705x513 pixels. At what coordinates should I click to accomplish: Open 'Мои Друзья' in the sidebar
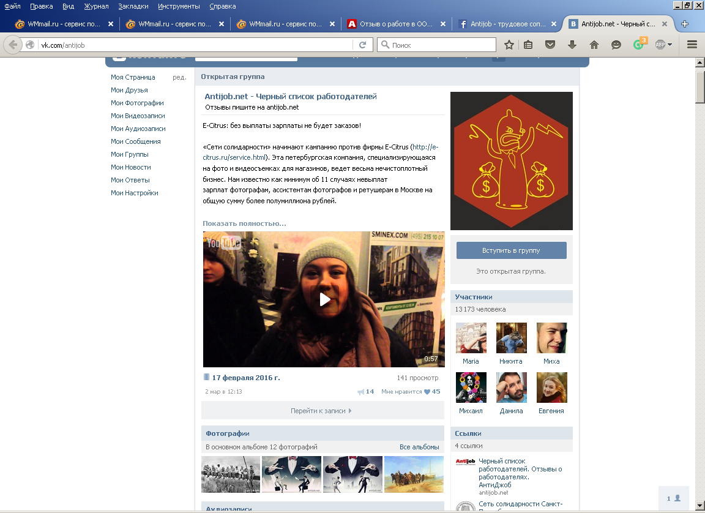[x=130, y=90]
